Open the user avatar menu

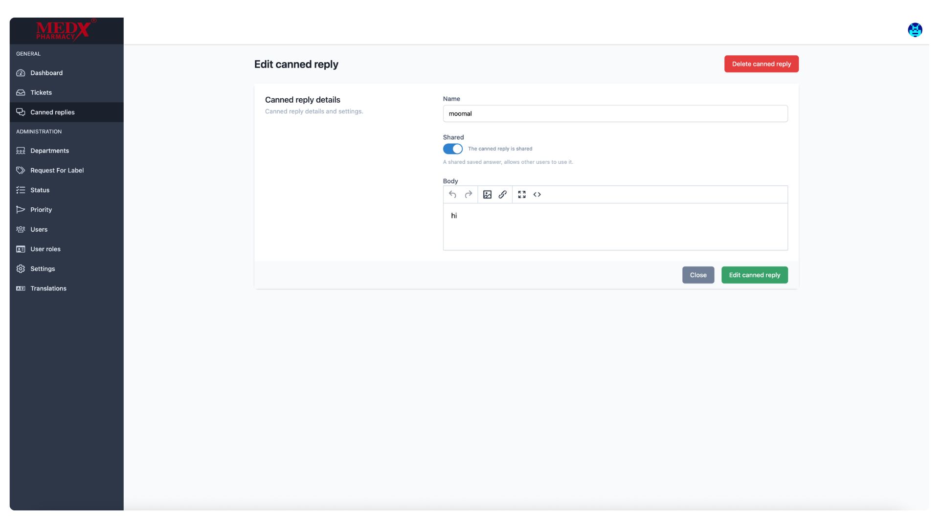pos(915,30)
